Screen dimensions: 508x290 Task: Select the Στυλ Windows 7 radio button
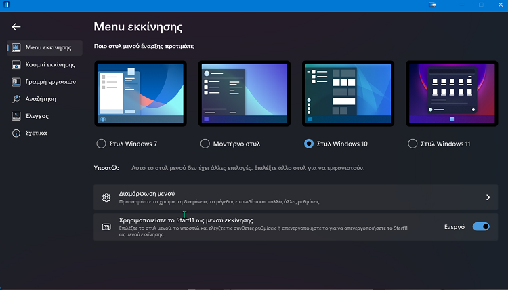[x=101, y=144]
